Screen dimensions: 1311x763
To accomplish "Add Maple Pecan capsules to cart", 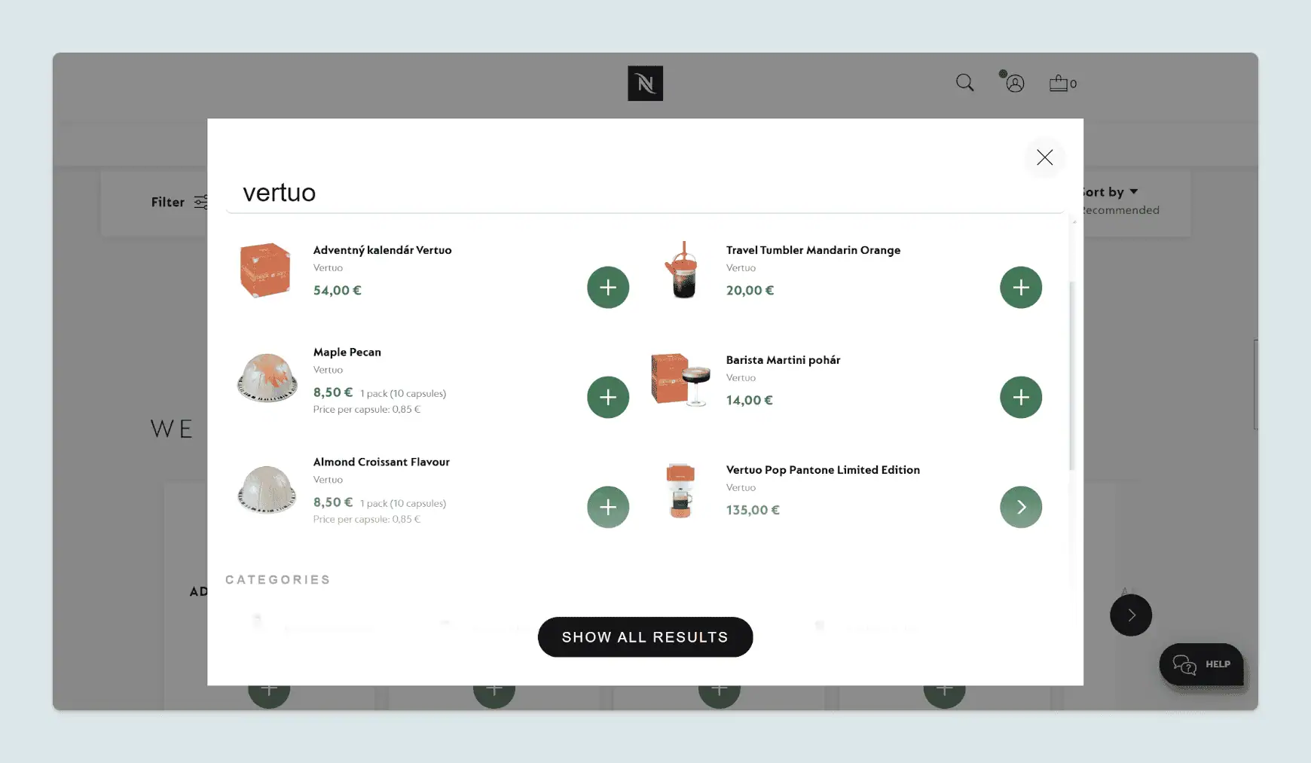I will (x=608, y=397).
